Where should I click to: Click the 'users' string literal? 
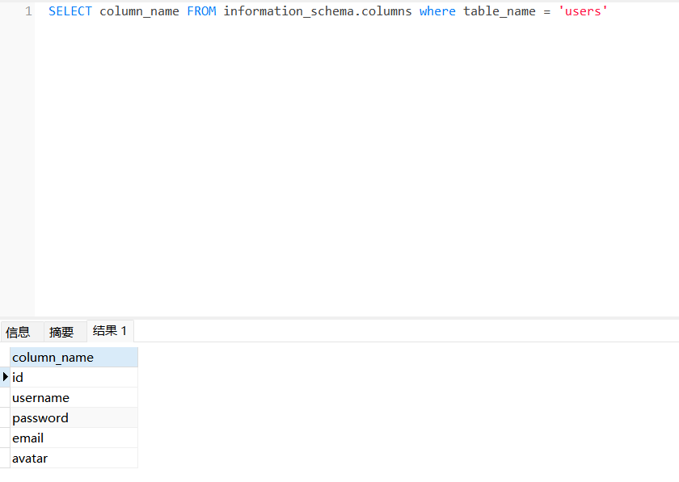pos(583,11)
